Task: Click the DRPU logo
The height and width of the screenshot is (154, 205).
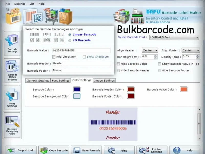Action: (153, 12)
